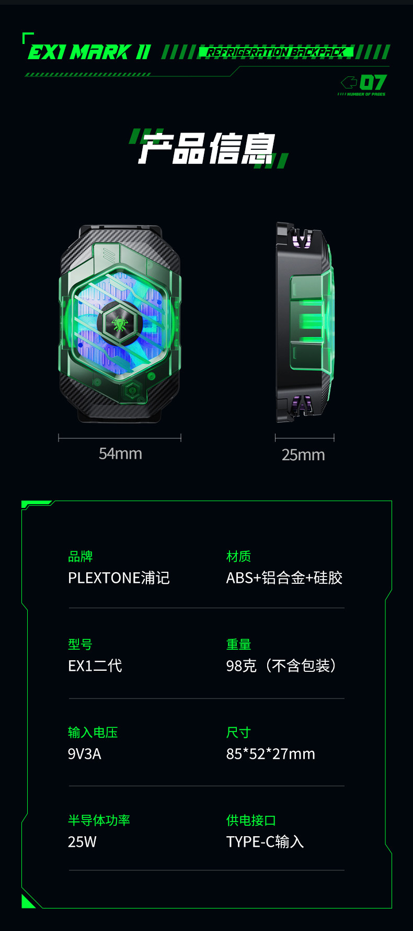Viewport: 413px width, 931px height.
Task: Click the TYPE-C输入 power port value
Action: click(x=265, y=841)
